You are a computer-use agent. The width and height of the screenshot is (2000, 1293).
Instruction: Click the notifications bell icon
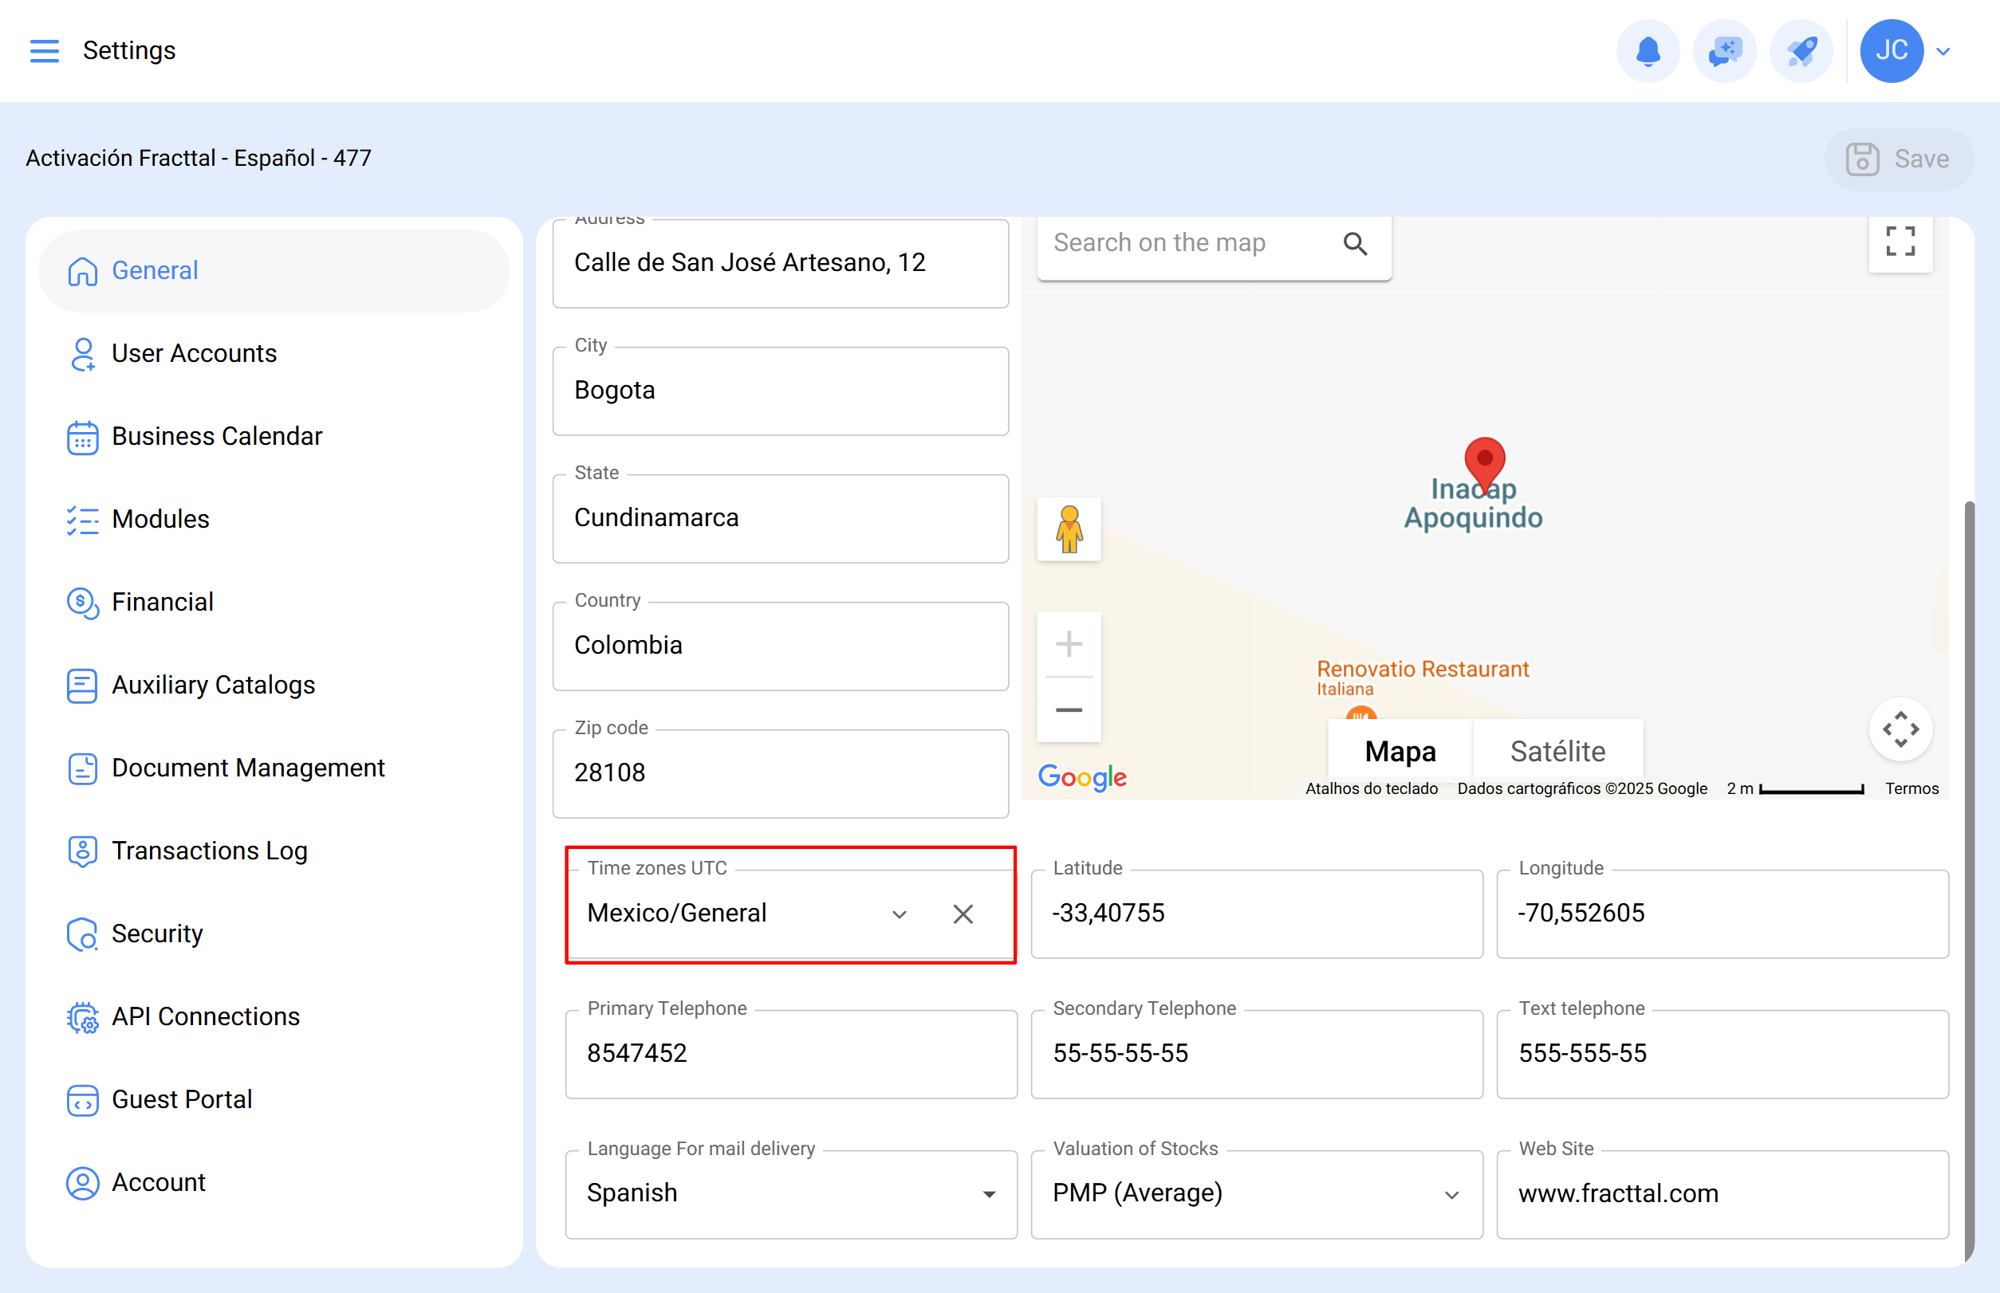pyautogui.click(x=1648, y=50)
